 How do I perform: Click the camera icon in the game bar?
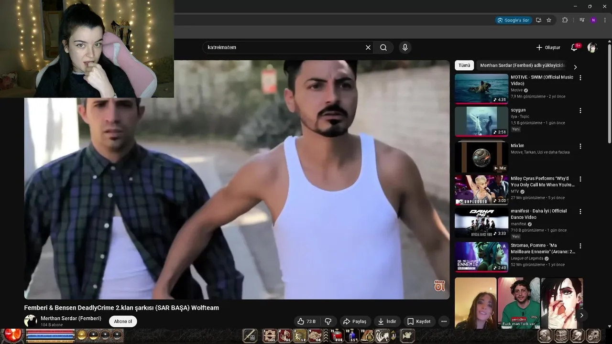407,336
